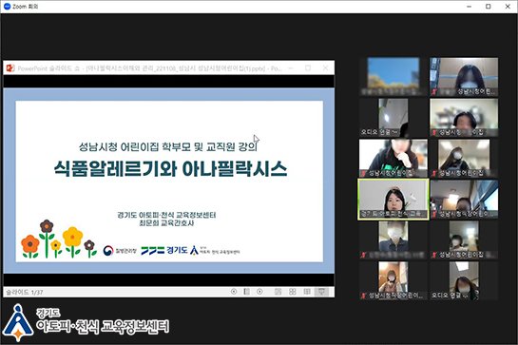Select the long-haired masked participant video tile

click(464, 77)
